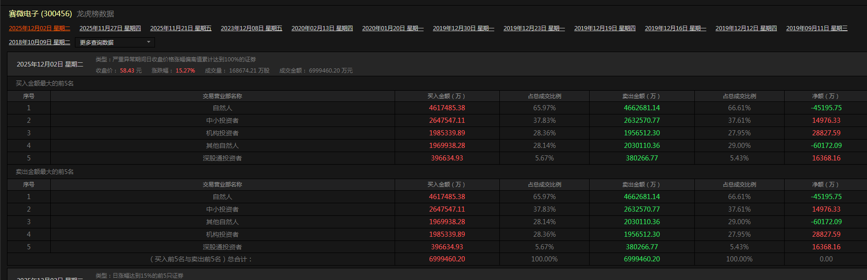
Task: Open the 2025年11月27日 星期四 date link
Action: (110, 28)
